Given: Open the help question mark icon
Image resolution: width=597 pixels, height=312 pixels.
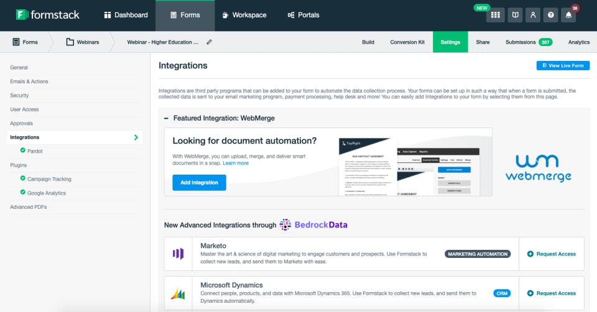Looking at the screenshot, I should tap(550, 15).
